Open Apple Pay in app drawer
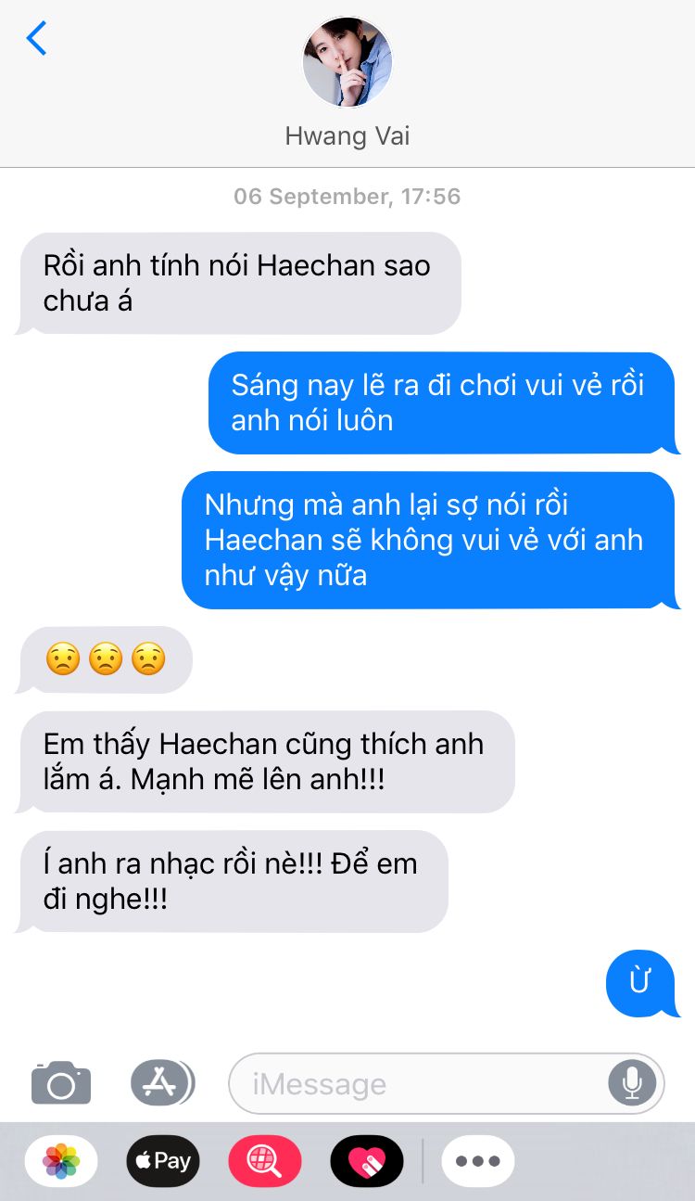695x1201 pixels. pyautogui.click(x=163, y=1160)
